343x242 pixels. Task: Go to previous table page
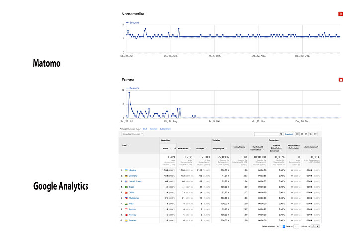click(313, 226)
